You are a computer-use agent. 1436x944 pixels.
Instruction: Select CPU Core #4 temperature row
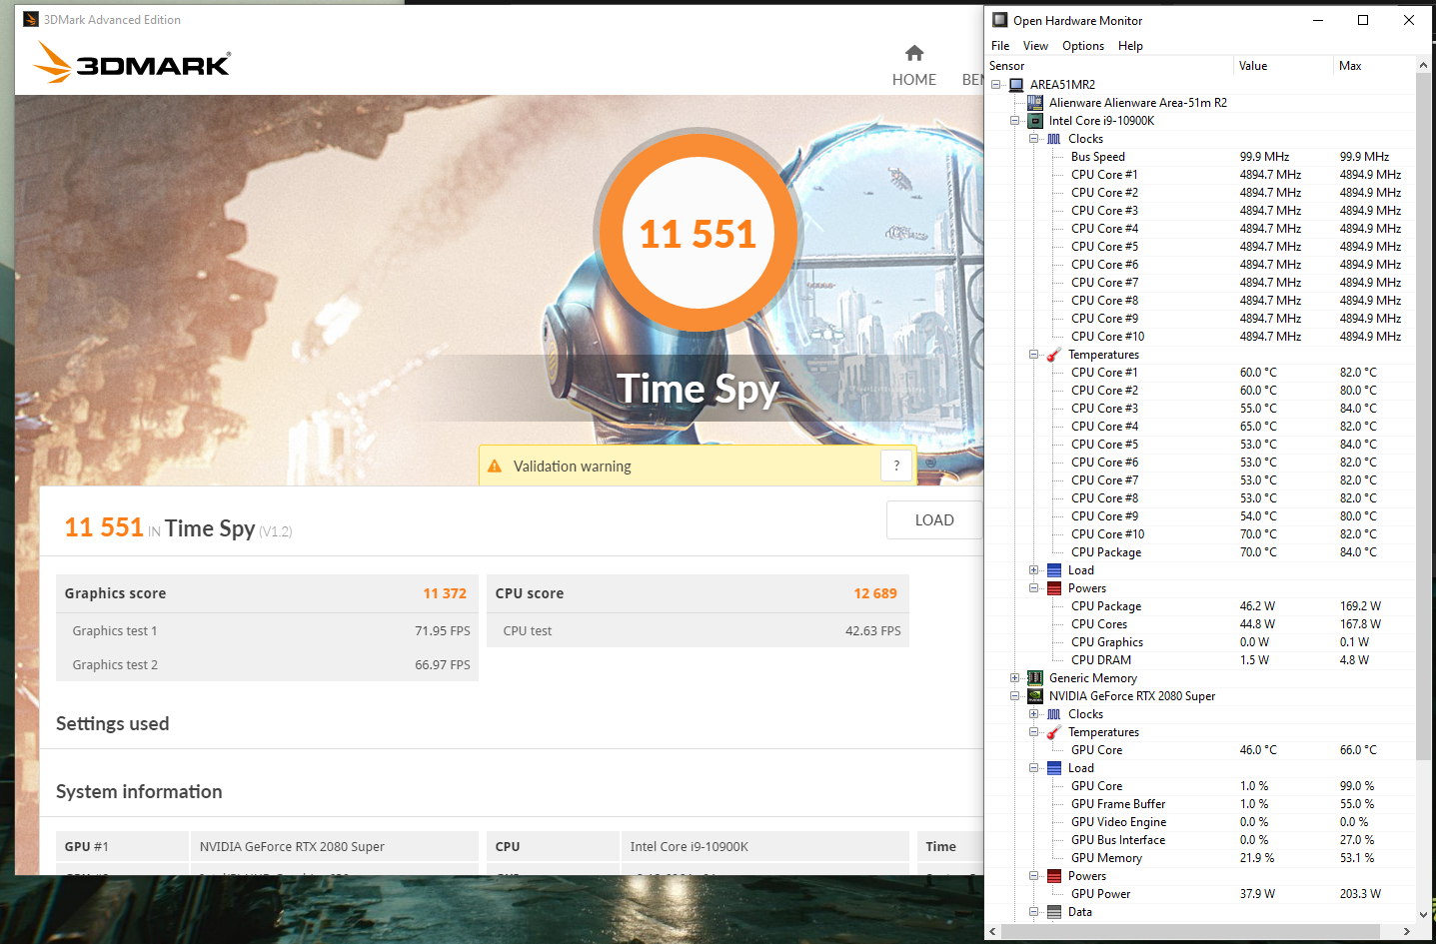1201,427
